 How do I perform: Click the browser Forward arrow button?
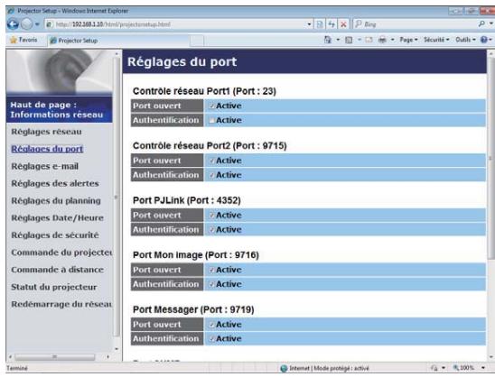coord(27,24)
